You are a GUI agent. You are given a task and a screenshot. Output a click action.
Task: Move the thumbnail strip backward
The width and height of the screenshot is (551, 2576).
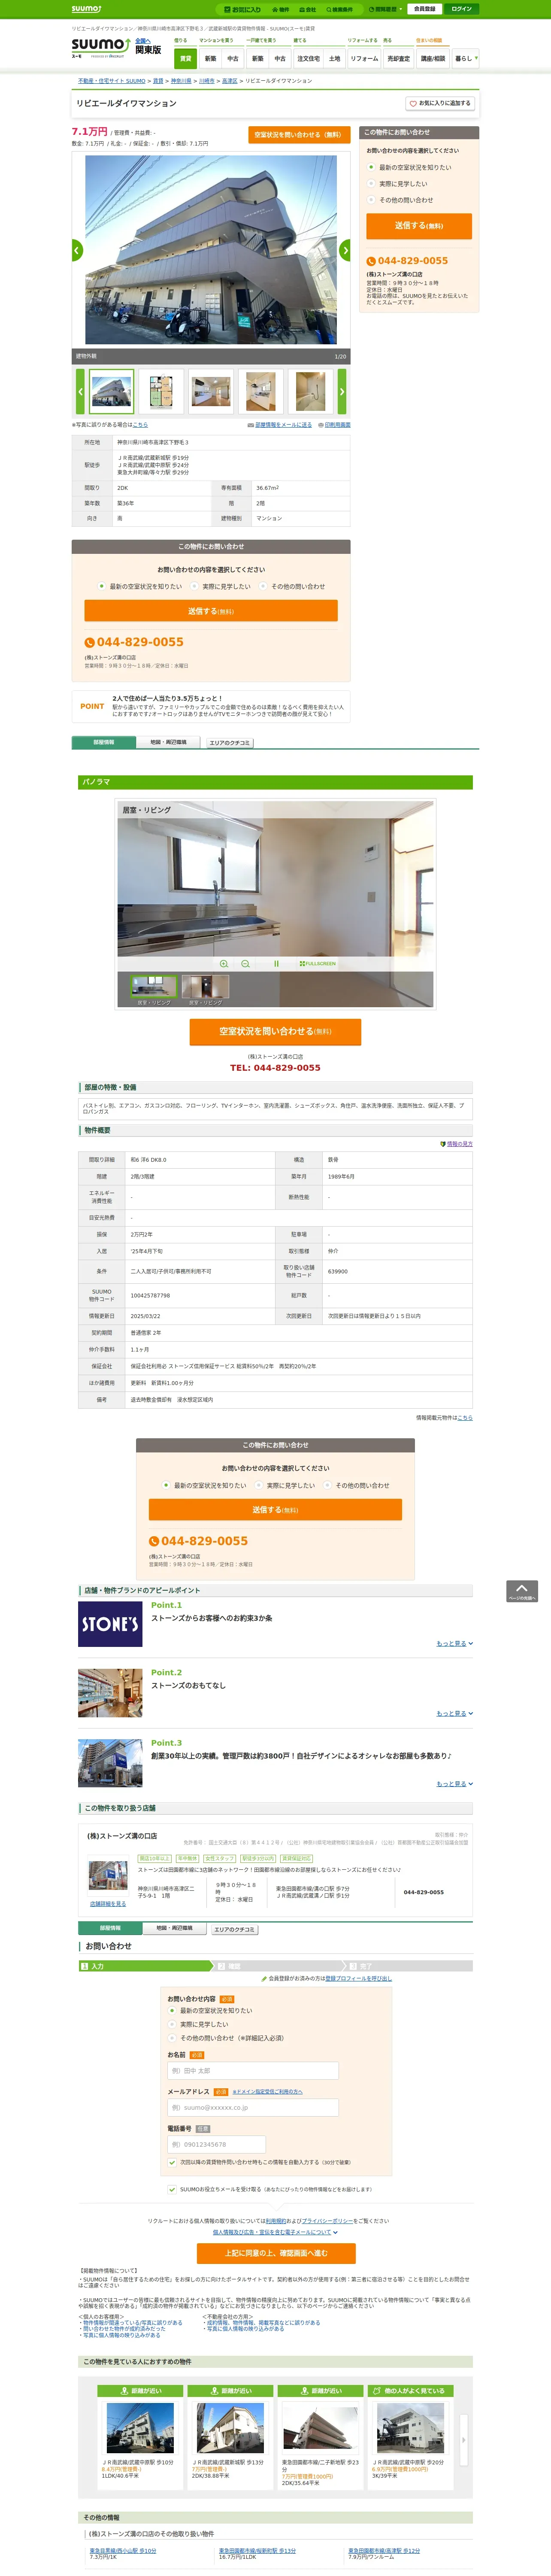(80, 392)
